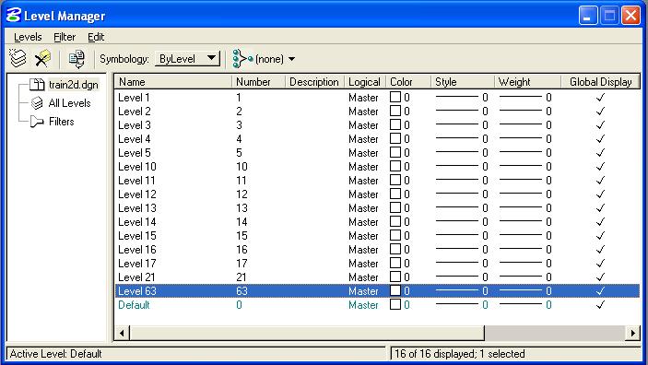Sort by the Global Display column header

tap(600, 82)
